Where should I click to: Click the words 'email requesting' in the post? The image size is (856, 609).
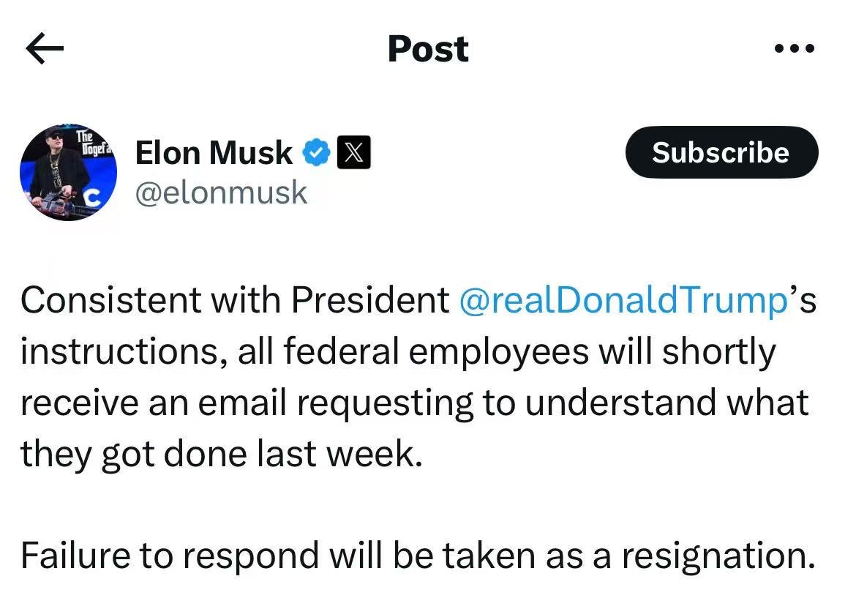tap(335, 403)
